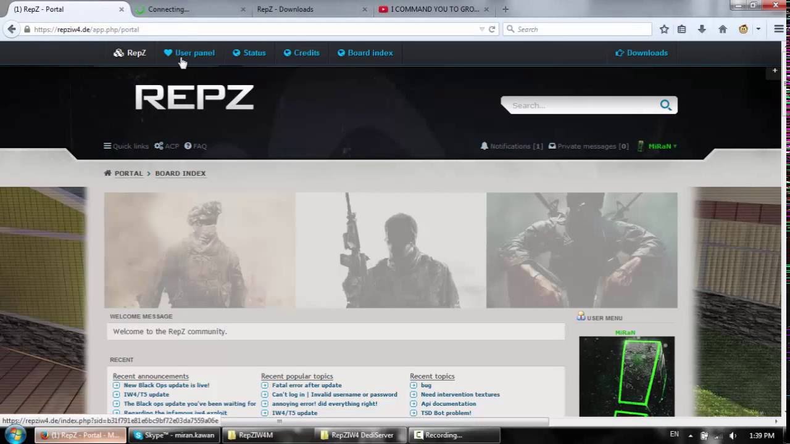Image resolution: width=790 pixels, height=444 pixels.
Task: Go back with the browser back arrow
Action: tap(11, 29)
